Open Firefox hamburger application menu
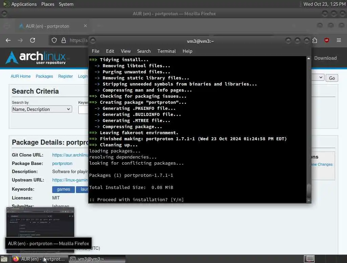The height and width of the screenshot is (263, 347). pos(339,40)
